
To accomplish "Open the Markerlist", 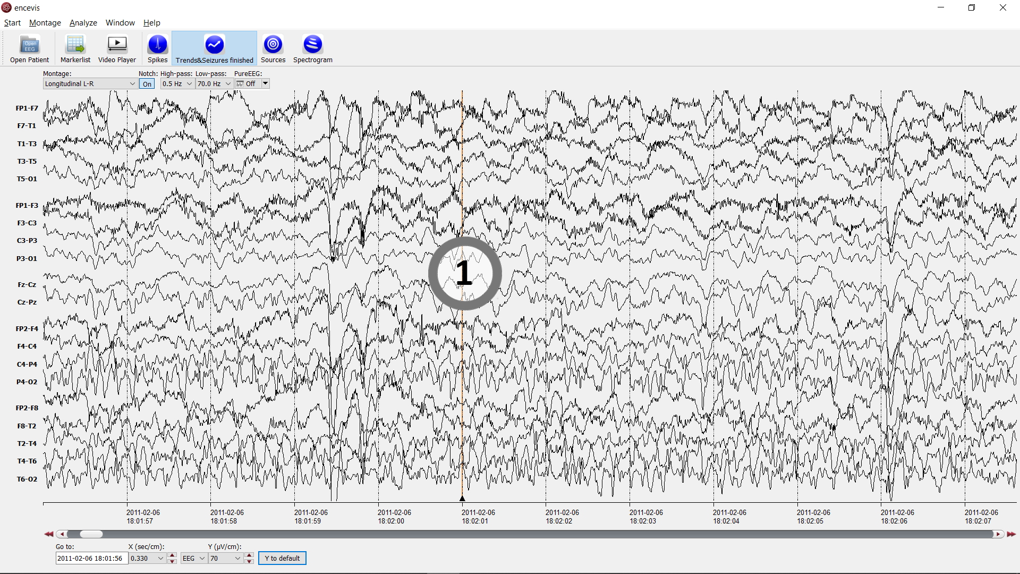I will click(x=75, y=48).
